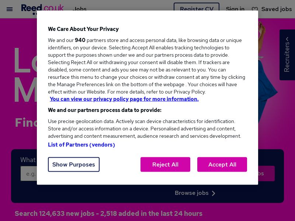Viewport: 295px width, 221px height.
Task: Click the 'We Care About Your Privacy' heading
Action: tap(83, 29)
